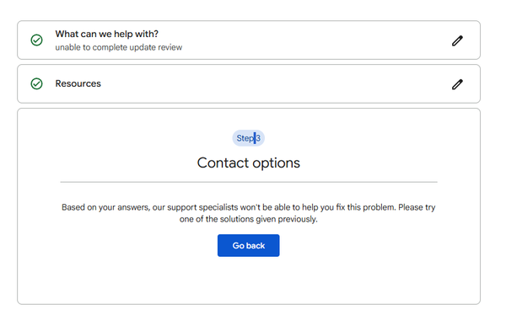The image size is (506, 331).
Task: Click the word "Step" in the badge
Action: click(x=245, y=139)
